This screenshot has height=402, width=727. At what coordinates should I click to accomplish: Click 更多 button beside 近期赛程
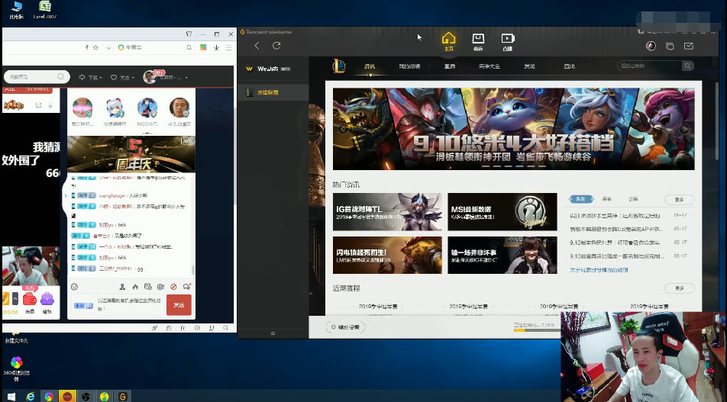pos(679,288)
